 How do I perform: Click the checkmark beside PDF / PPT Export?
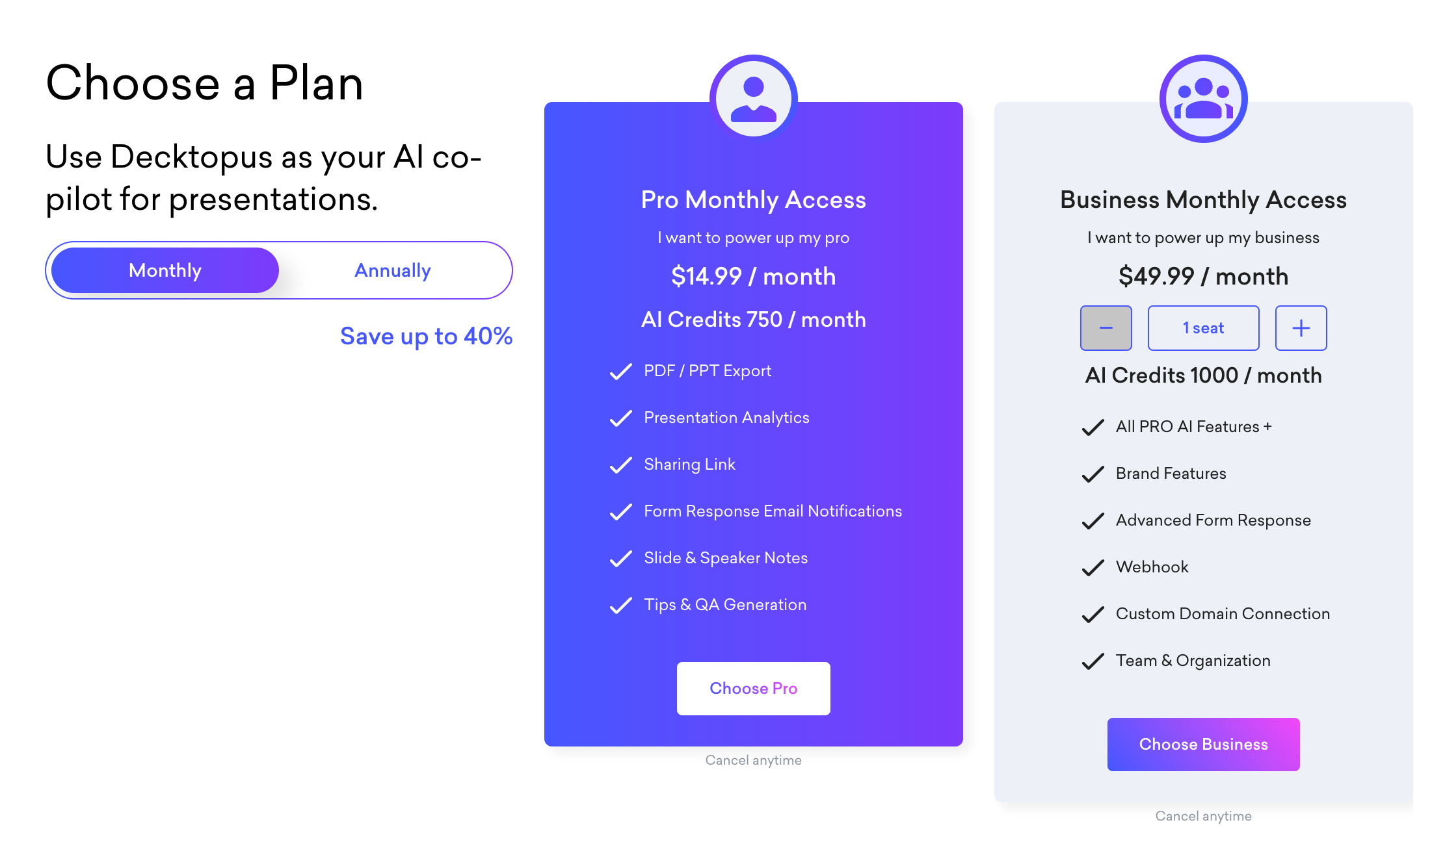pos(621,371)
